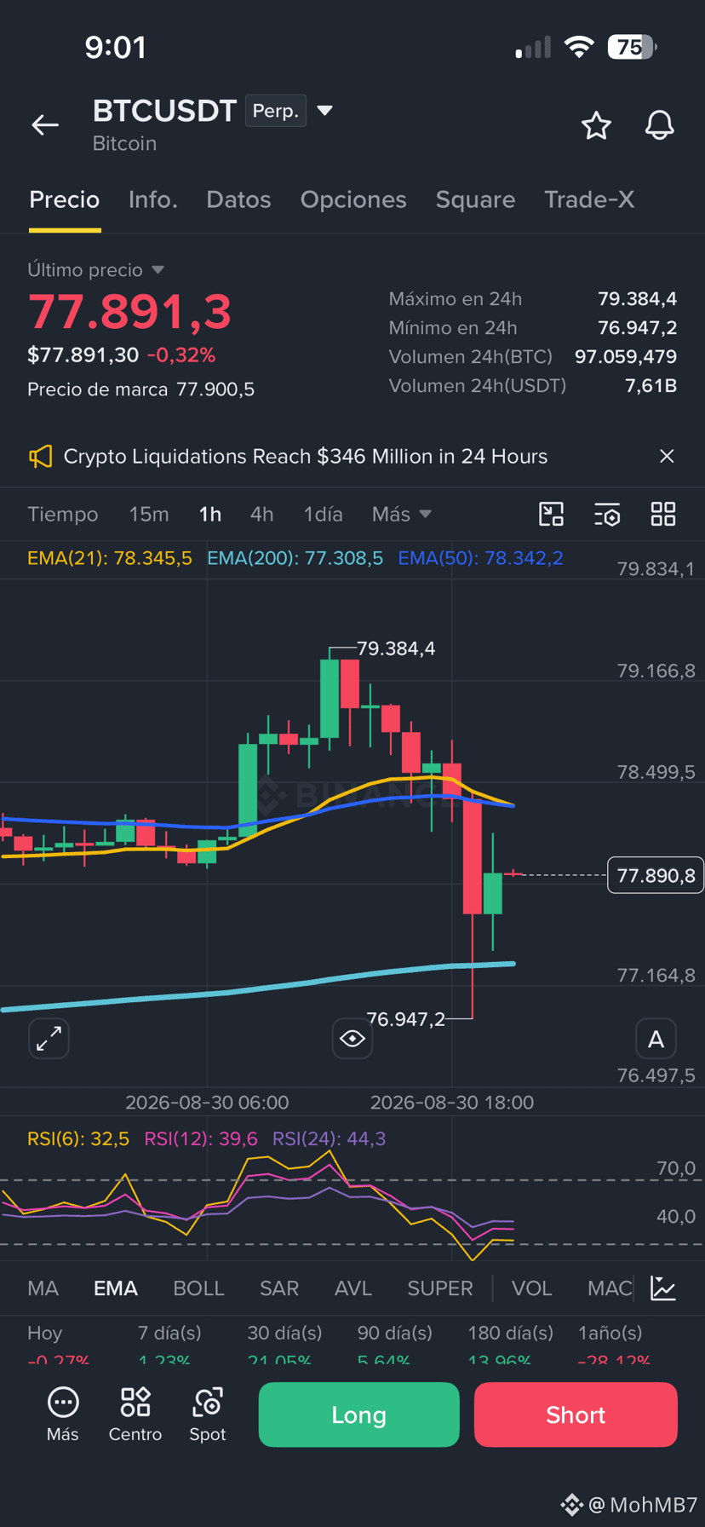Tap the 30 día(s) performance column
The image size is (705, 1527).
point(284,1345)
